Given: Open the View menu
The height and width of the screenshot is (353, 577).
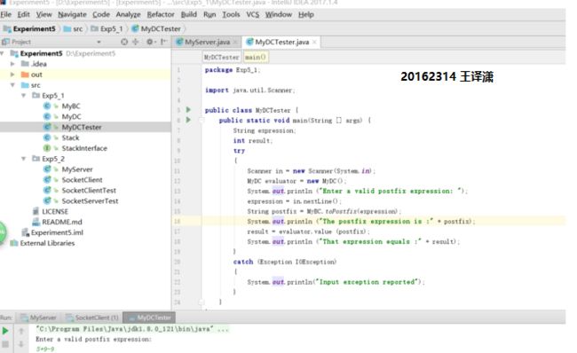Looking at the screenshot, I should coord(43,15).
